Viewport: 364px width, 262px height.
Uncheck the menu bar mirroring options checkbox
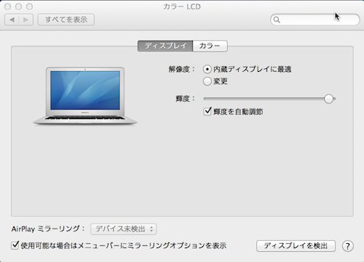click(x=15, y=245)
